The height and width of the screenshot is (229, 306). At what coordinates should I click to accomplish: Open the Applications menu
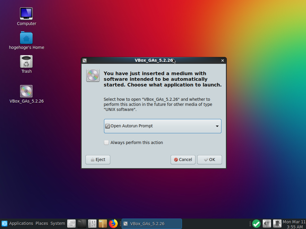(21, 223)
